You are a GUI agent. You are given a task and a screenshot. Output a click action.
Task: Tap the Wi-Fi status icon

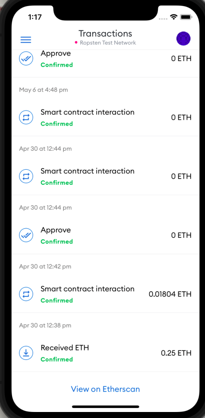(x=174, y=18)
